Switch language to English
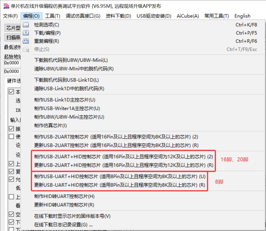 (242, 16)
